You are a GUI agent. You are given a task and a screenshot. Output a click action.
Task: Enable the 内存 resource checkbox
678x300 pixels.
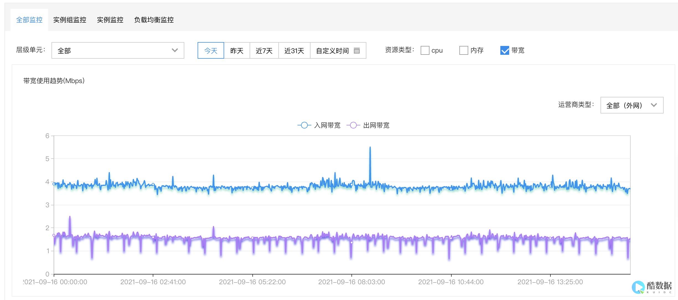coord(464,50)
